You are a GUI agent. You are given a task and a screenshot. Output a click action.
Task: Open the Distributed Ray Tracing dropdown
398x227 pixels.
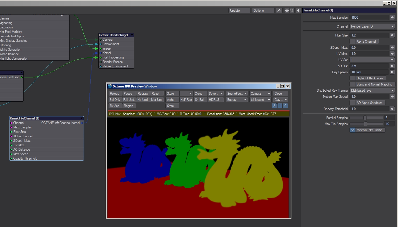pyautogui.click(x=372, y=91)
